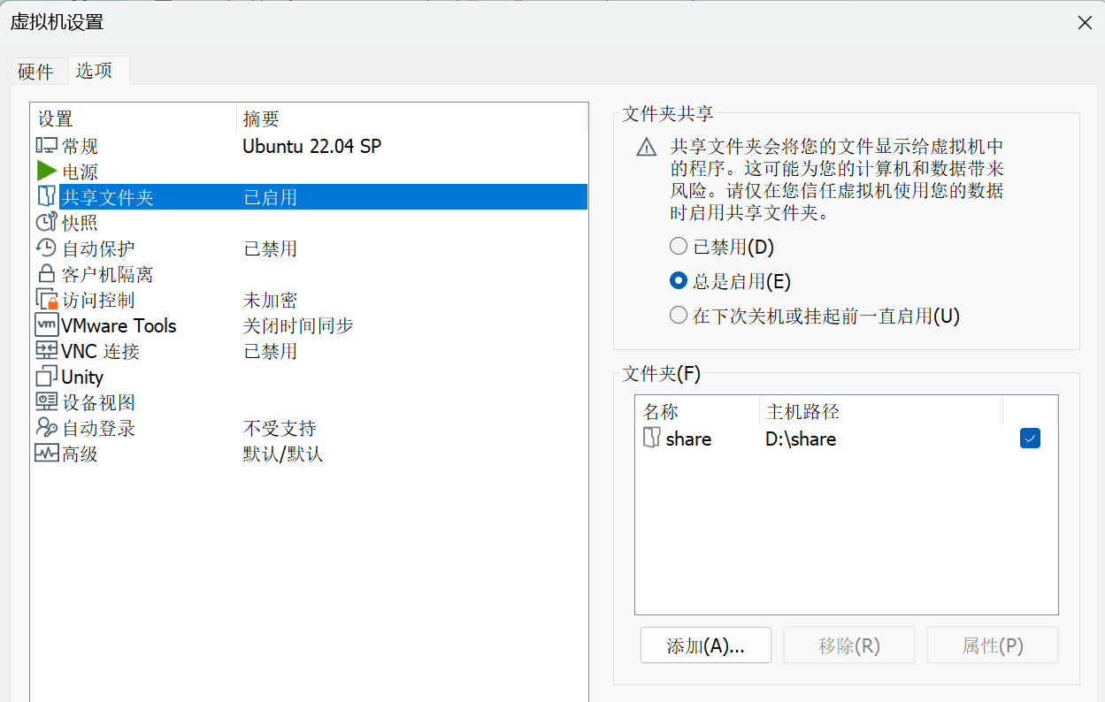Click the 主机路径 column header
Viewport: 1105px width, 702px height.
click(881, 411)
